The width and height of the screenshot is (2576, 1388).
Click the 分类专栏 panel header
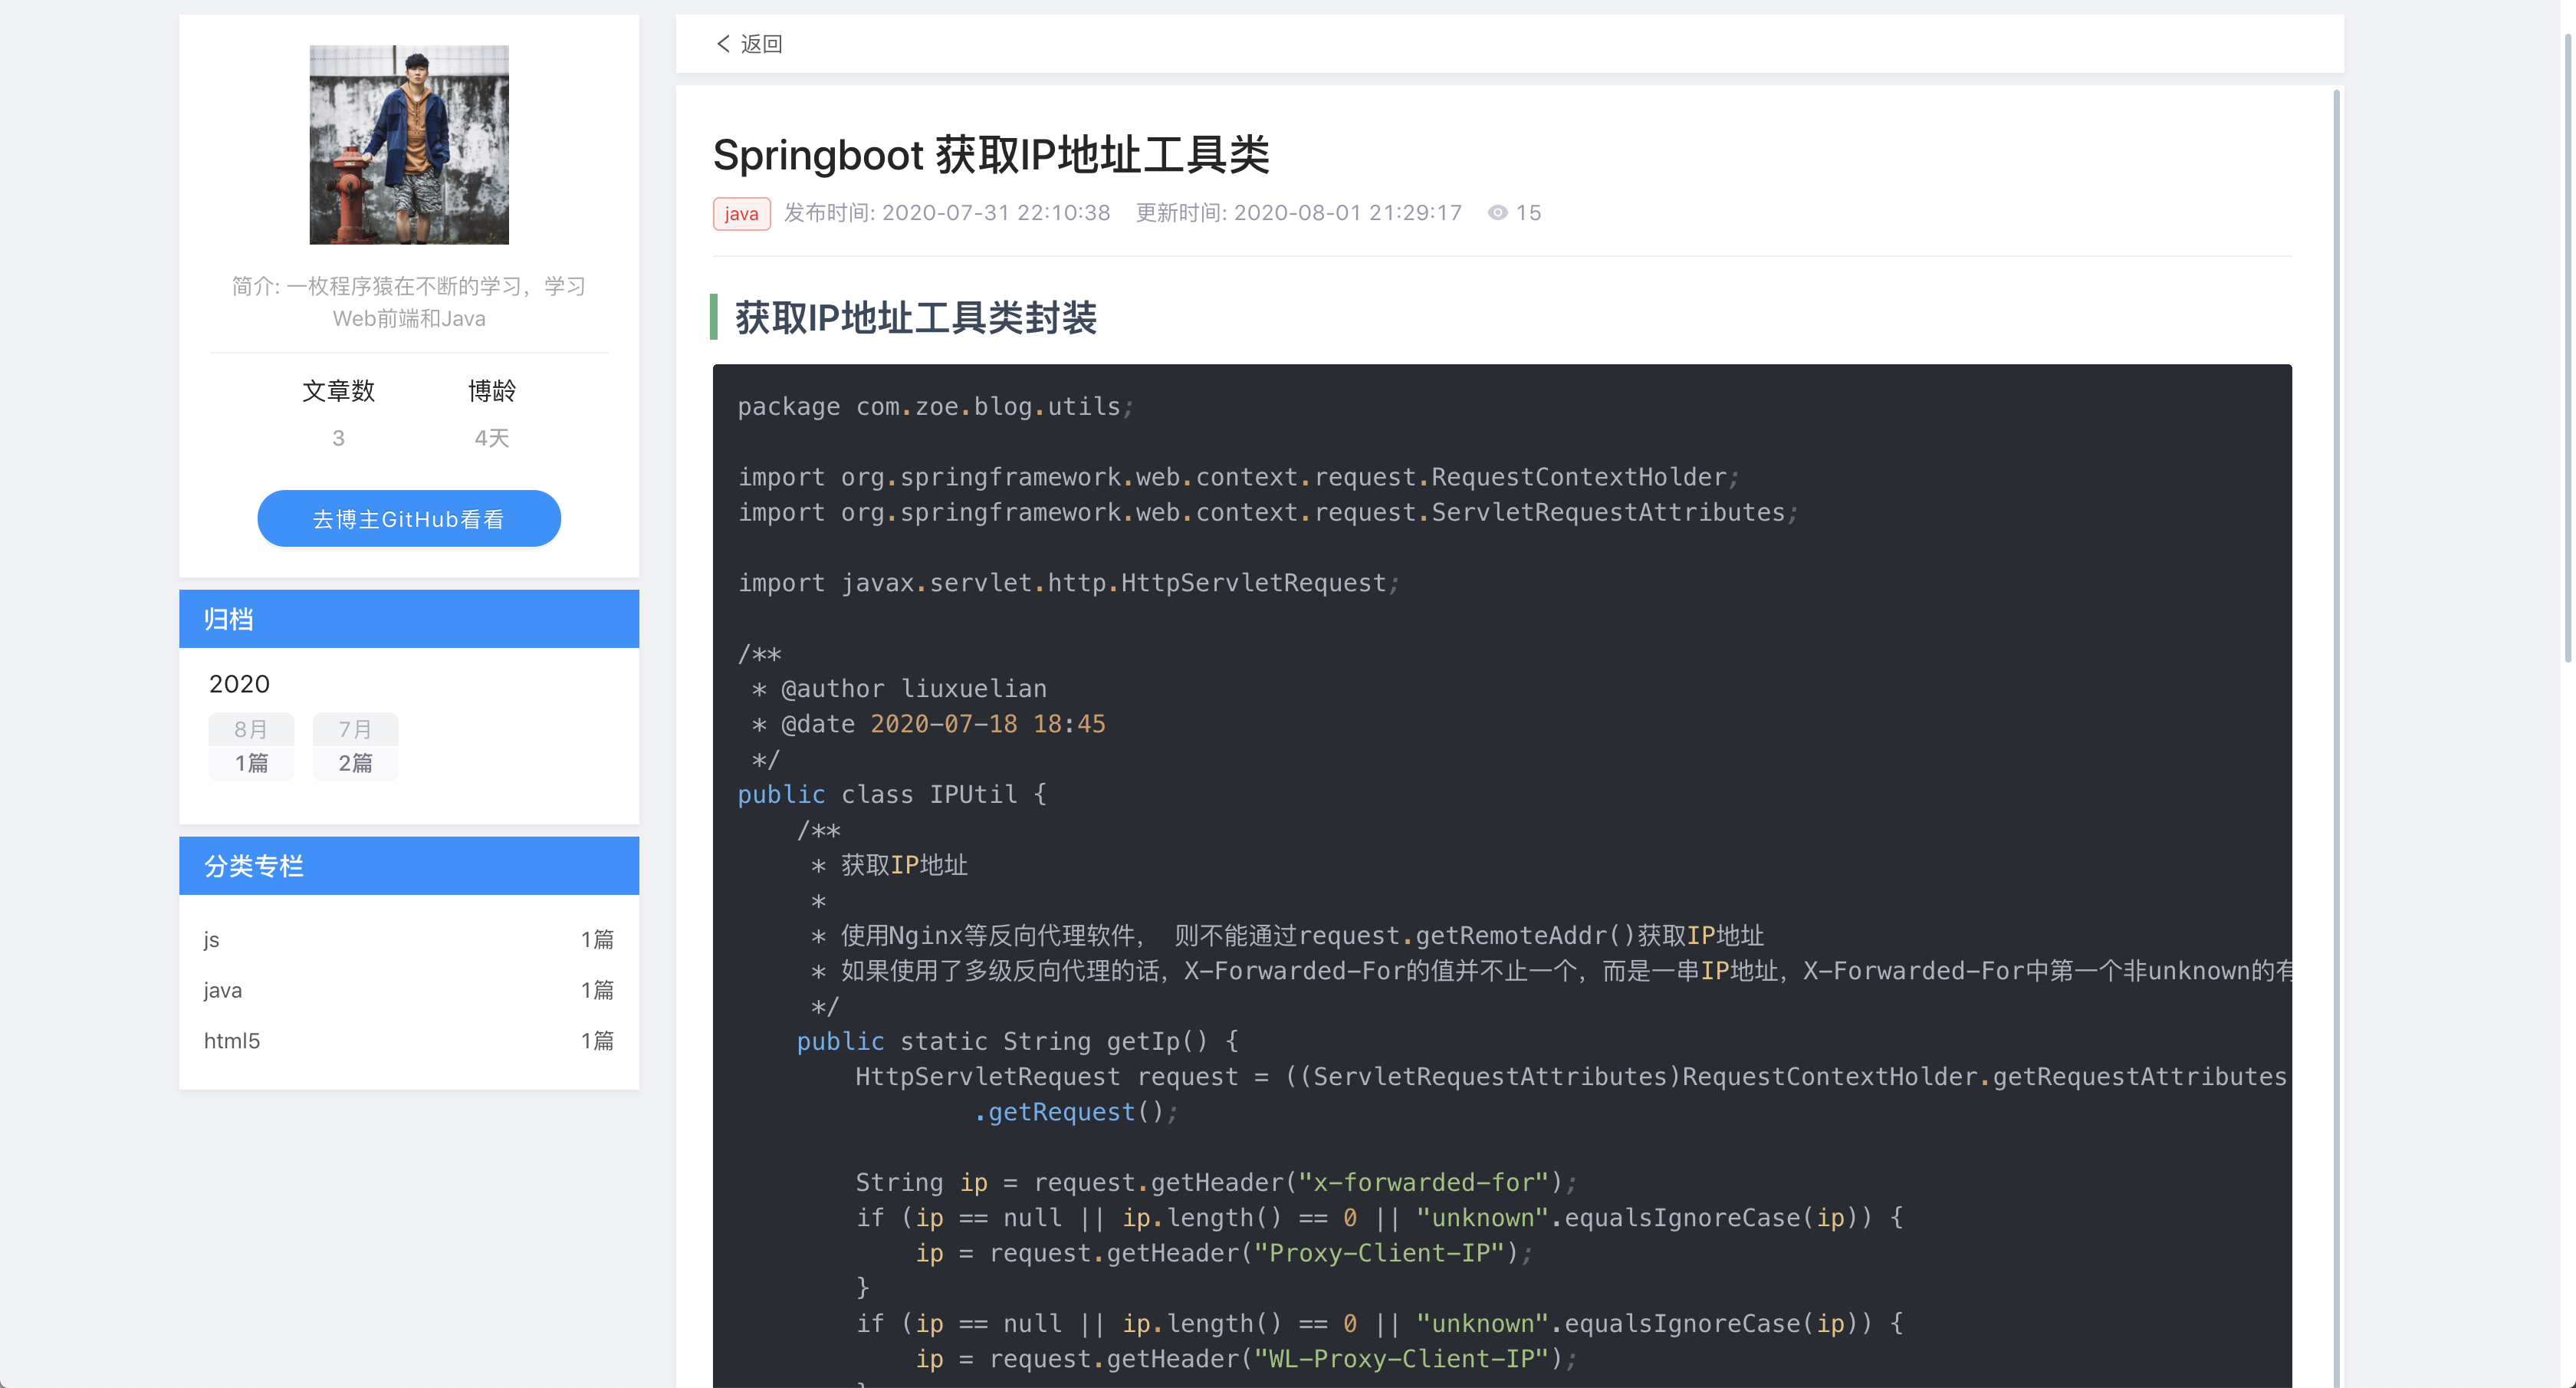click(x=253, y=865)
